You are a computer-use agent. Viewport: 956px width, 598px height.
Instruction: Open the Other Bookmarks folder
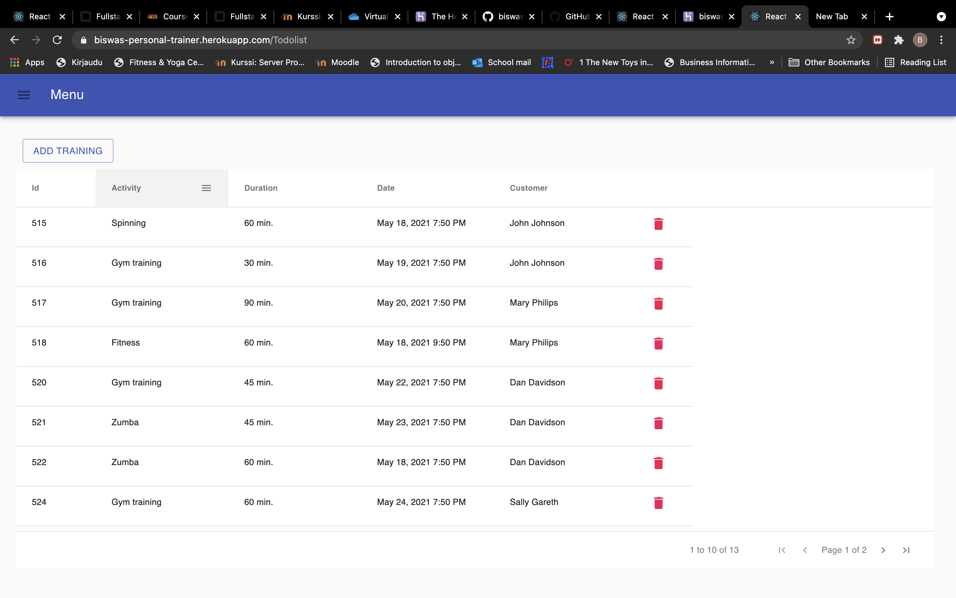tap(829, 62)
